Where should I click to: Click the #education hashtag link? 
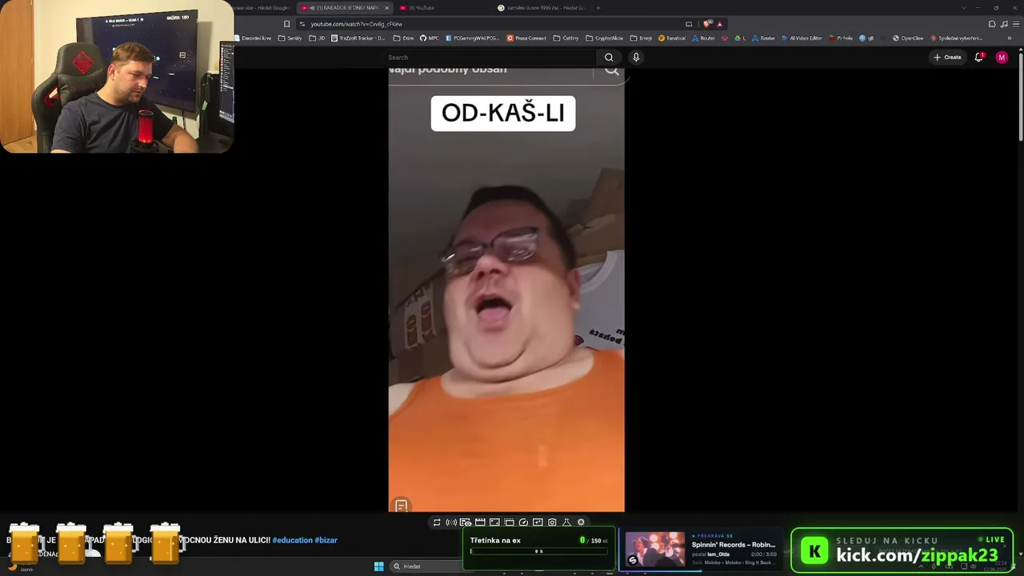[293, 540]
